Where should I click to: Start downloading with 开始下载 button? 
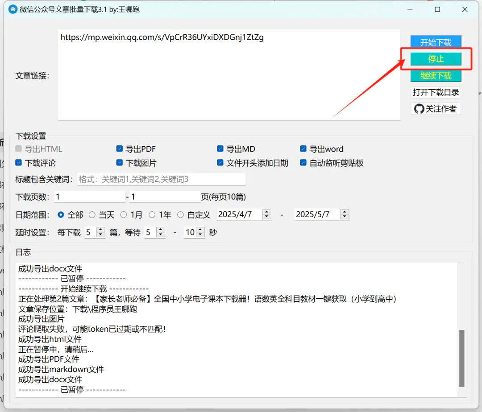(x=436, y=42)
